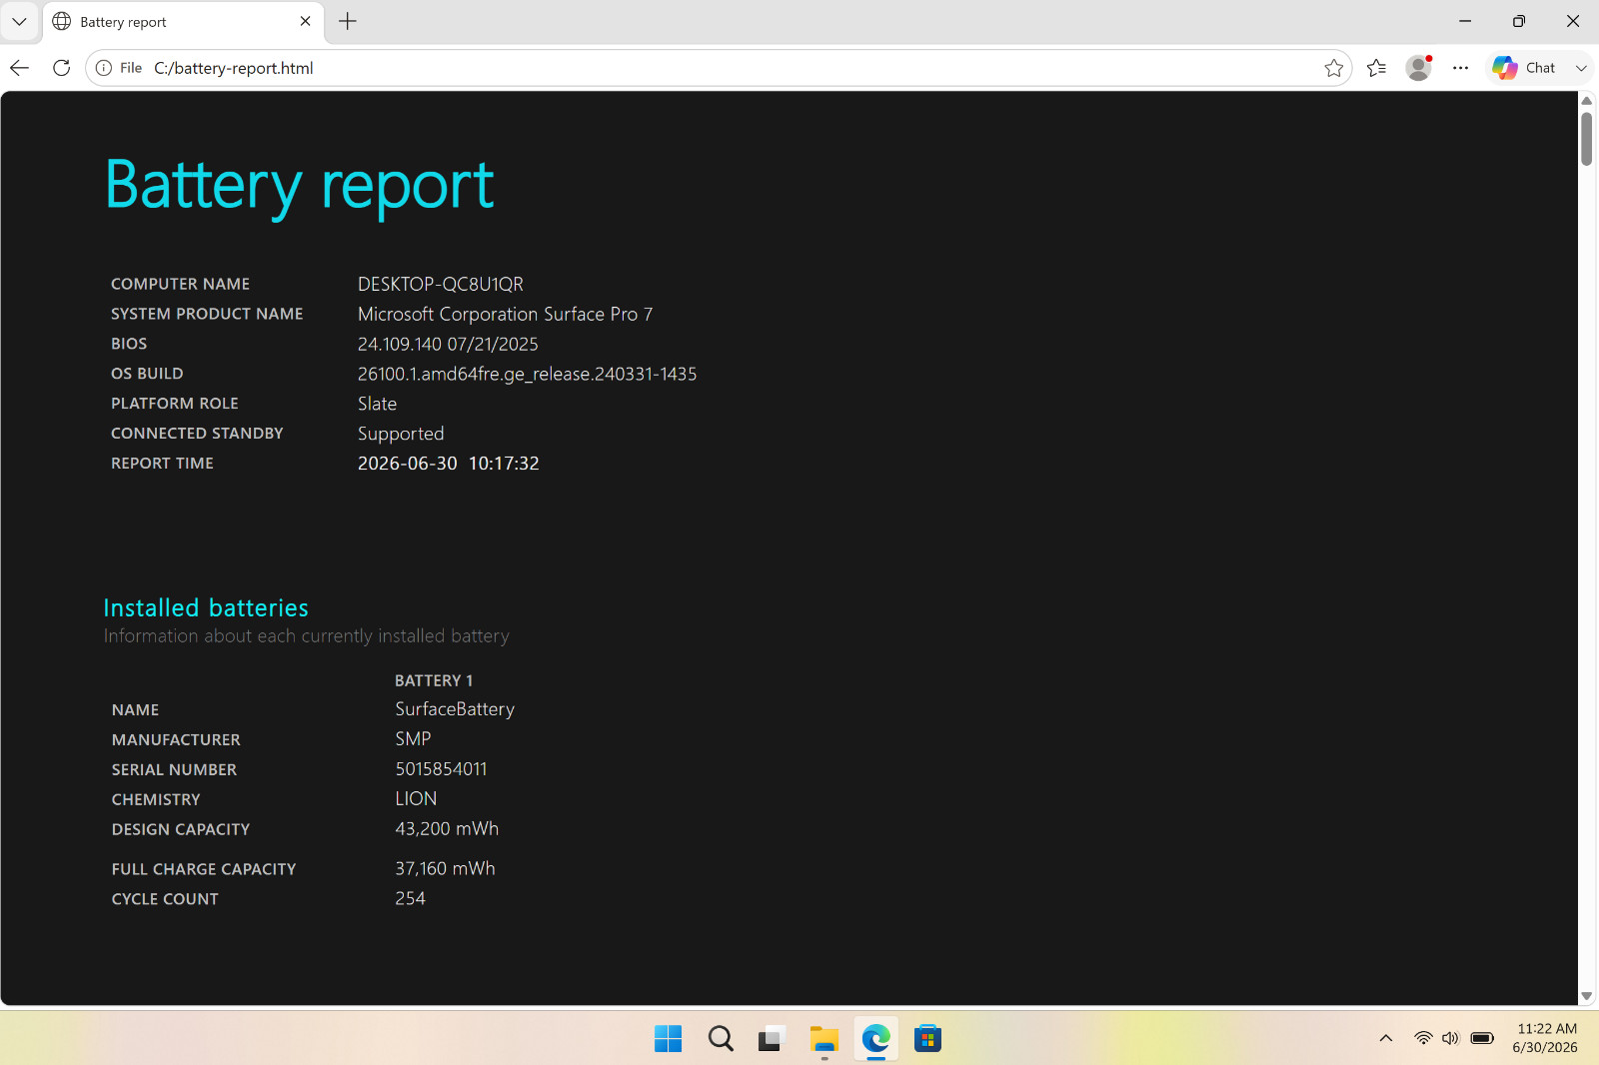Open the Favorites list icon
The image size is (1599, 1065).
click(x=1376, y=68)
